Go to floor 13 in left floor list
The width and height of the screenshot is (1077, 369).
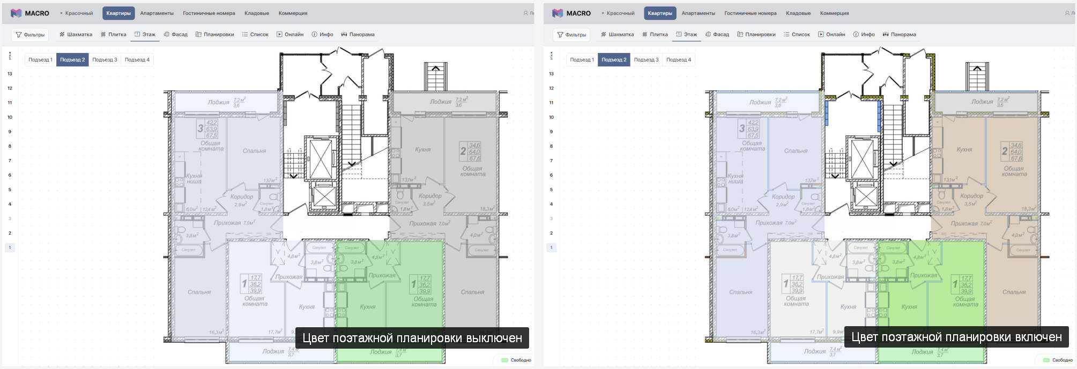click(10, 74)
